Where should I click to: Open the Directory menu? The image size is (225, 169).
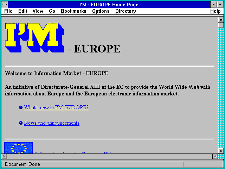click(x=126, y=11)
